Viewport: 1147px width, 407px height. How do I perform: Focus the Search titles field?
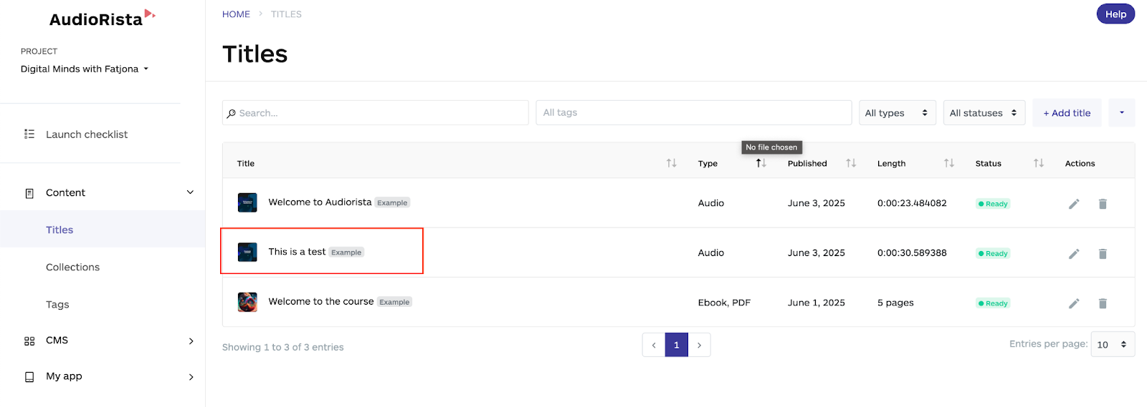point(376,113)
